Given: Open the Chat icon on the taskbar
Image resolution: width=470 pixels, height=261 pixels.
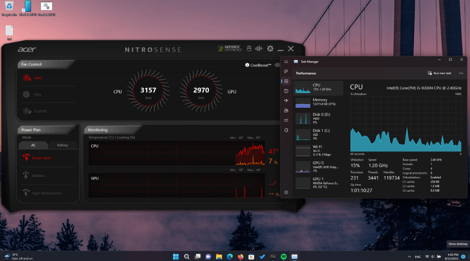Looking at the screenshot, I should click(208, 256).
